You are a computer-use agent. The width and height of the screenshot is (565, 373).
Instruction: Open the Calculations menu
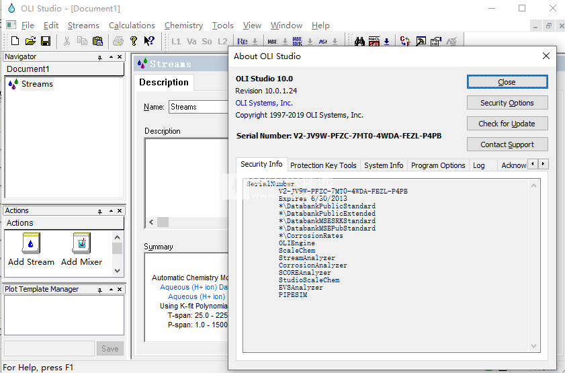click(132, 26)
